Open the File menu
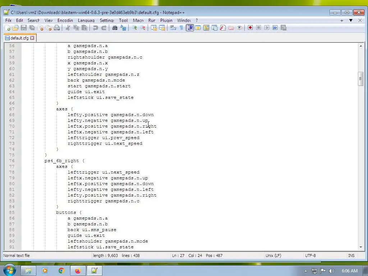 8,20
